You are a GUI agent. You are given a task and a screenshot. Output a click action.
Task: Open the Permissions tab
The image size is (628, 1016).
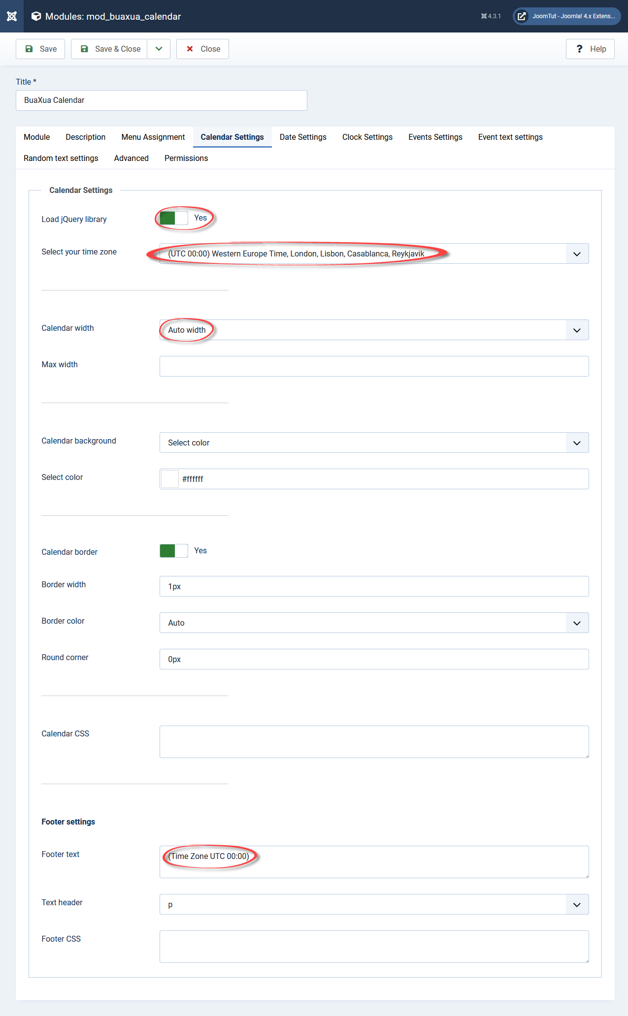[x=186, y=158]
